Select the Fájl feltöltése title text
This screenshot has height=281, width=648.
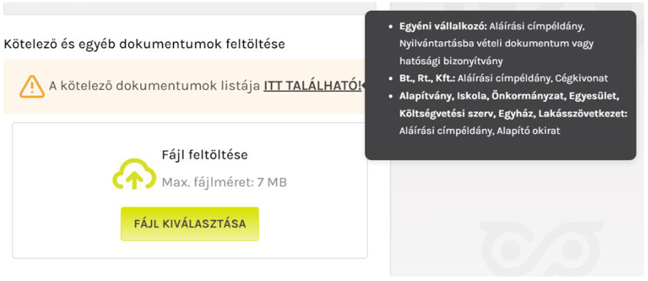coord(205,155)
